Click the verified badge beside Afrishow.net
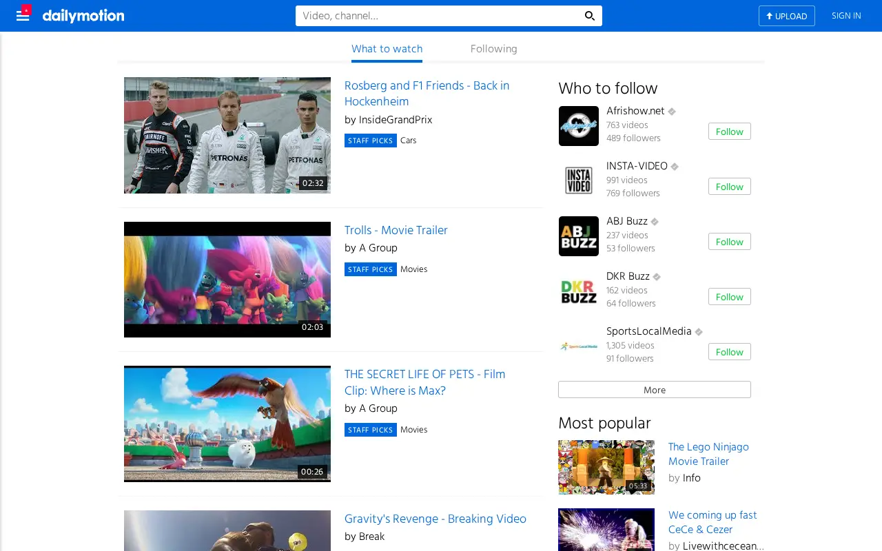882x551 pixels. pyautogui.click(x=672, y=112)
